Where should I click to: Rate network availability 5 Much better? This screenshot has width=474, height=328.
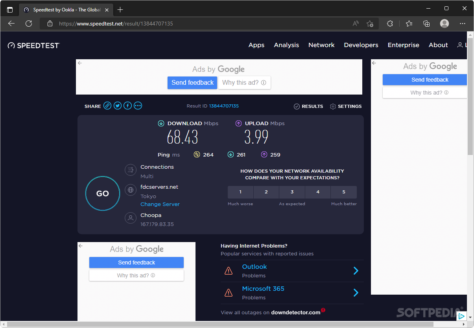click(344, 192)
